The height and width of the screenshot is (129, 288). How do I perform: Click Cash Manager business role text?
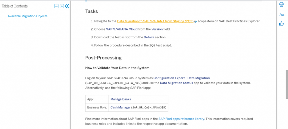click(x=120, y=107)
